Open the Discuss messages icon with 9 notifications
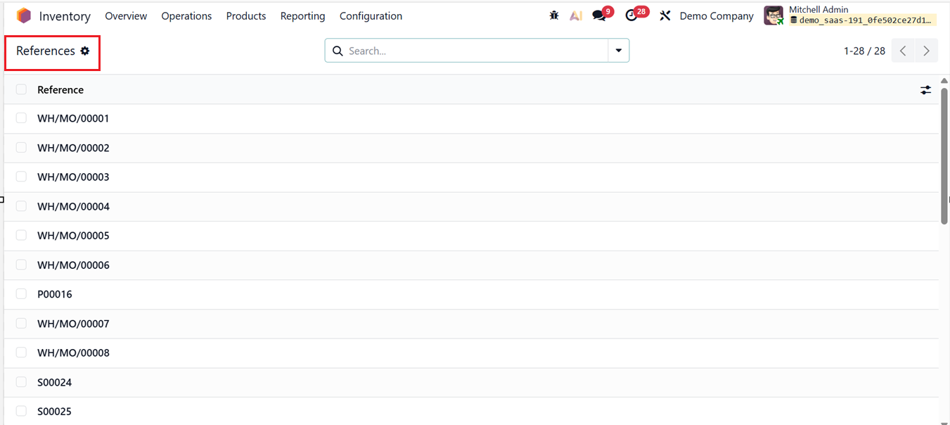950x425 pixels. click(598, 15)
